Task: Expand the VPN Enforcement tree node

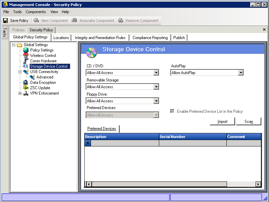Action: click(x=20, y=93)
